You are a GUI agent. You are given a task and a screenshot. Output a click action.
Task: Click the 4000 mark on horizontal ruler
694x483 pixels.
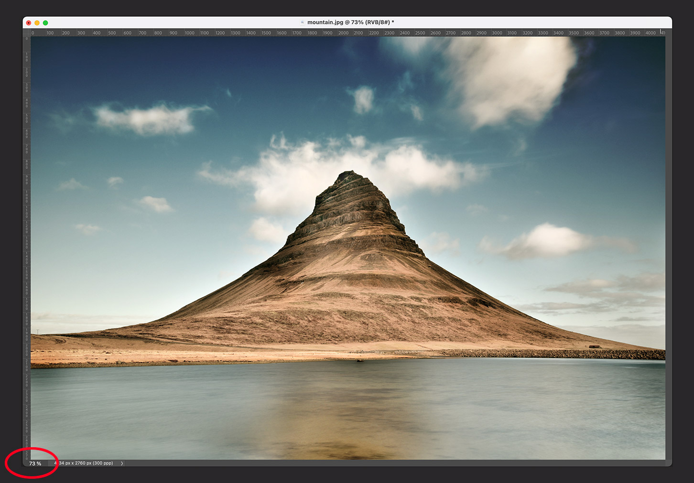(x=650, y=33)
